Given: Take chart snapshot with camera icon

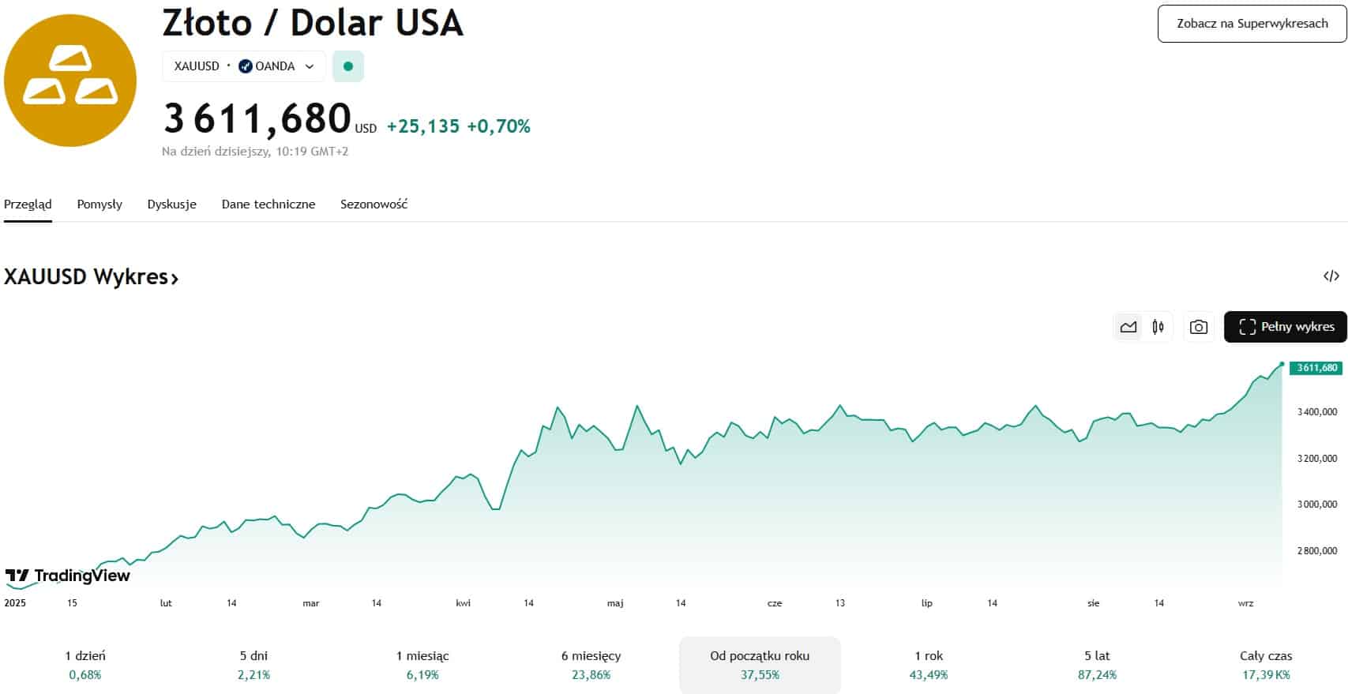Looking at the screenshot, I should pyautogui.click(x=1198, y=327).
